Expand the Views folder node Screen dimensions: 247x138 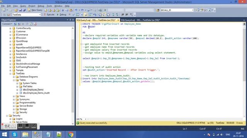point(14,96)
